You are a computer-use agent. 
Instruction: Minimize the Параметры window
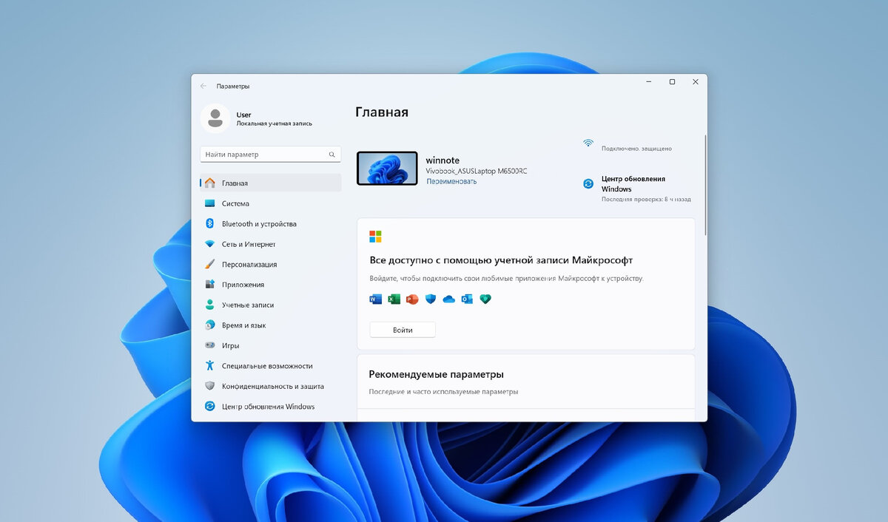click(x=648, y=82)
